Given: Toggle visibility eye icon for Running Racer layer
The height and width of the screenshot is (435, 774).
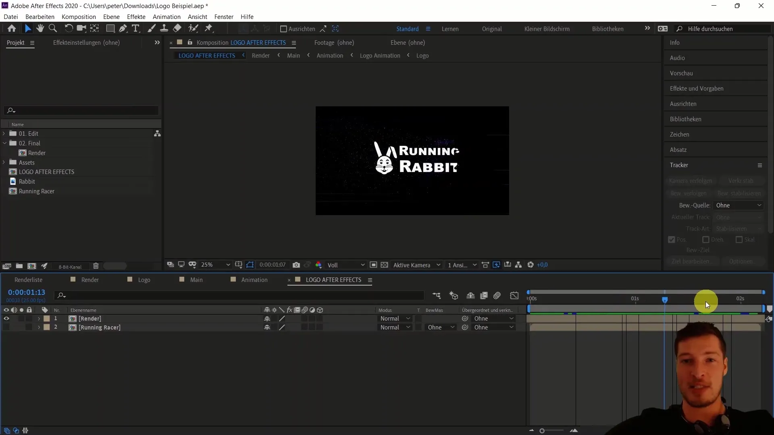Looking at the screenshot, I should click(x=6, y=327).
